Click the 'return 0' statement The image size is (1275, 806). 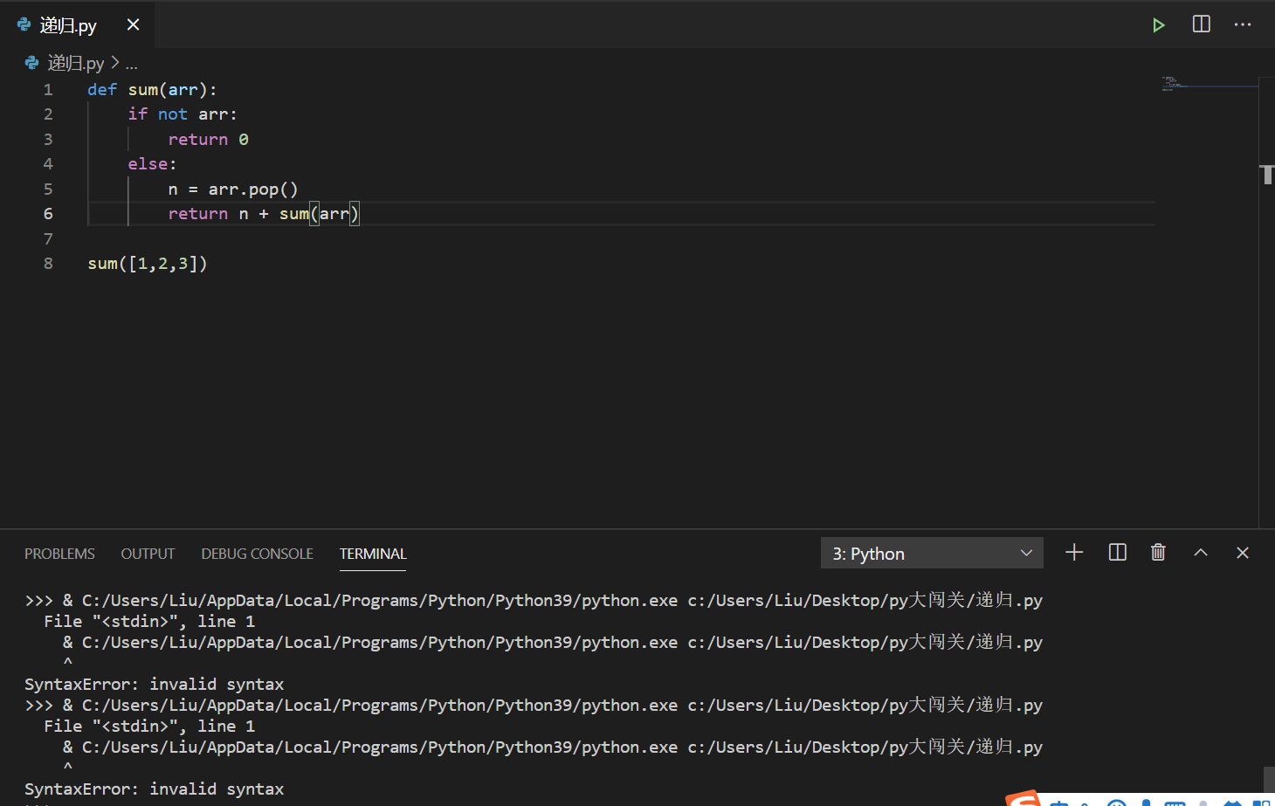pyautogui.click(x=209, y=140)
